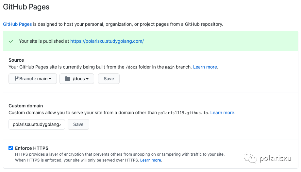The image size is (301, 172).
Task: Focus the custom domain text field
Action: pos(37,124)
